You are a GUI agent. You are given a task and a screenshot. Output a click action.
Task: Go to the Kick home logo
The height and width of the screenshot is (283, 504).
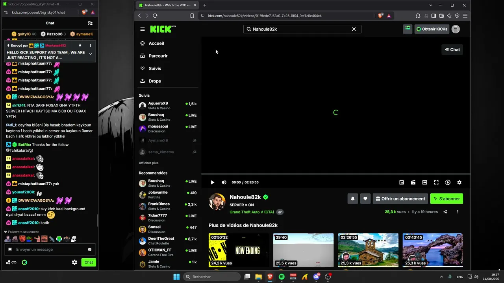[163, 29]
